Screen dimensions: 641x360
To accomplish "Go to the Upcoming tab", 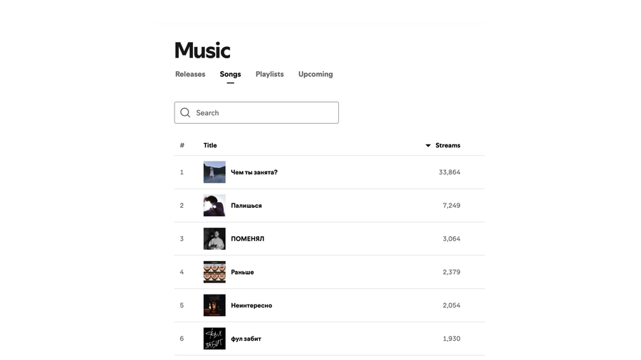I will click(x=316, y=74).
